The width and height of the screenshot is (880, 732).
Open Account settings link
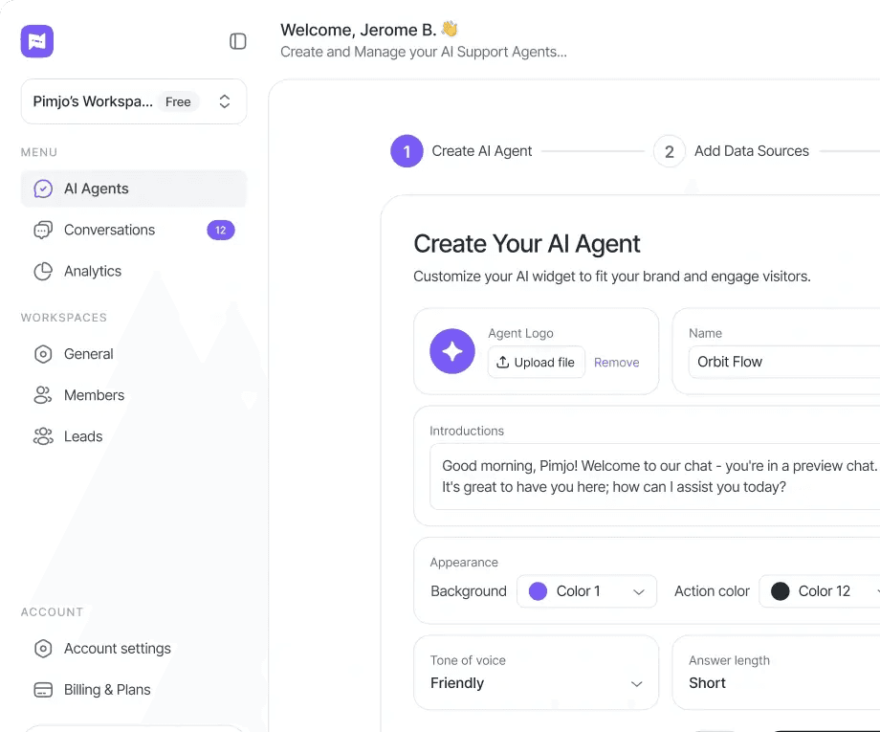point(134,649)
